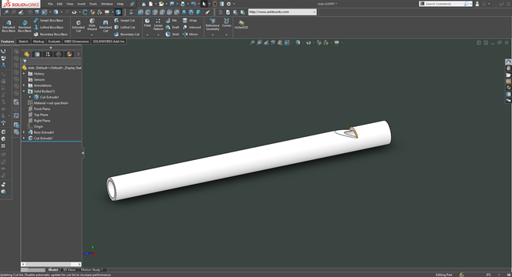The height and width of the screenshot is (277, 512).
Task: Click the Extruded Boss/Base tool
Action: click(8, 25)
